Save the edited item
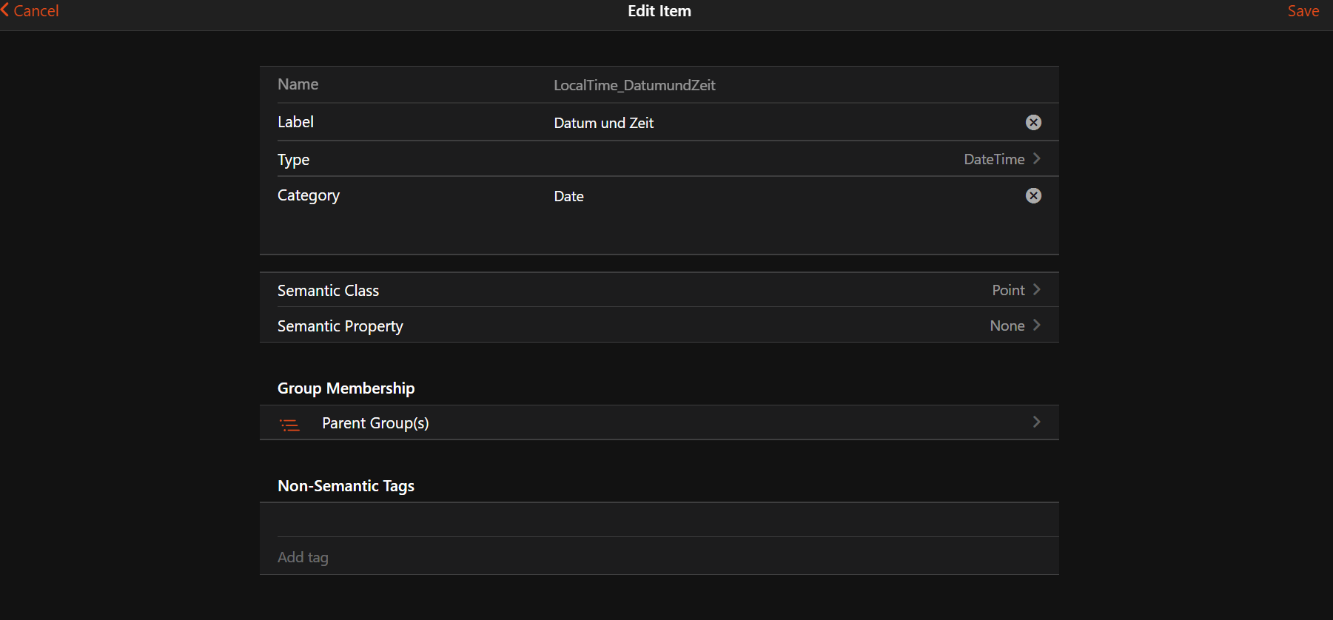The height and width of the screenshot is (620, 1333). coord(1303,11)
